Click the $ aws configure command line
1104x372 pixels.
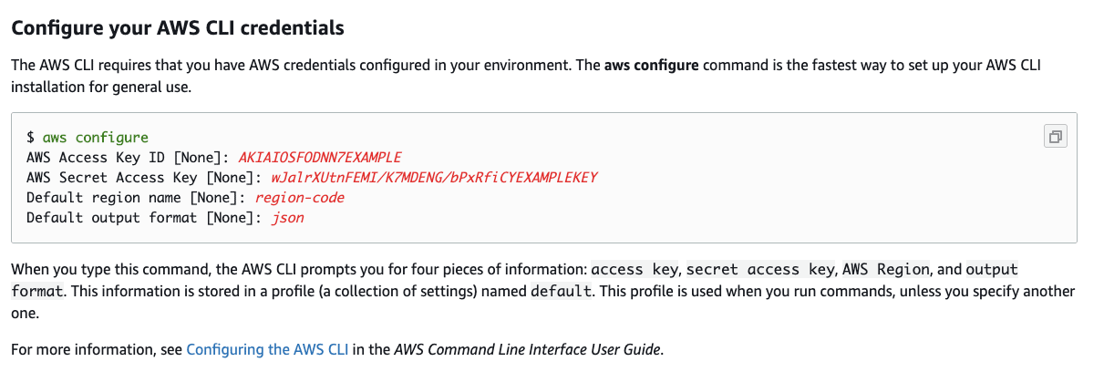click(88, 138)
